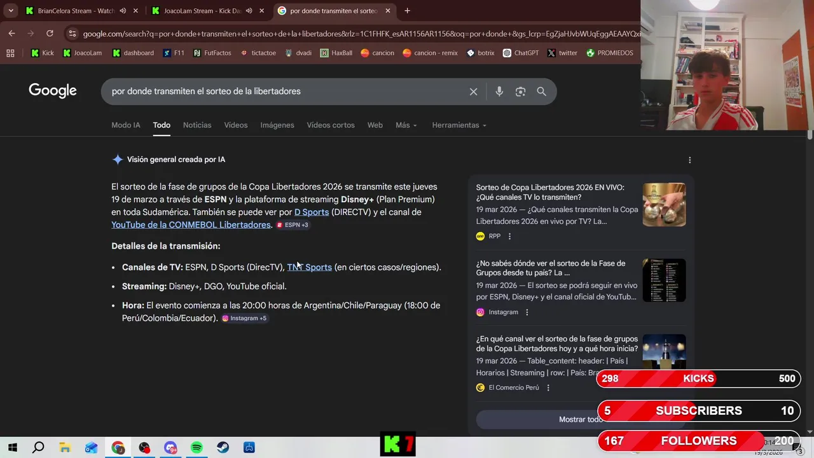
Task: Open PROMIEDOS bookmark
Action: point(609,53)
